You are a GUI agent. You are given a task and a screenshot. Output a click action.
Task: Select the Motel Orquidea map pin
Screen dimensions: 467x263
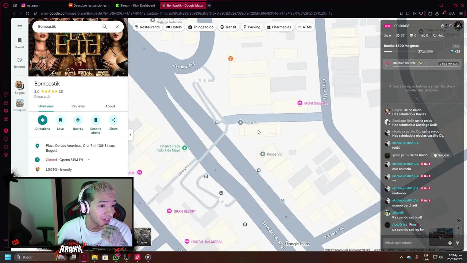click(x=300, y=103)
